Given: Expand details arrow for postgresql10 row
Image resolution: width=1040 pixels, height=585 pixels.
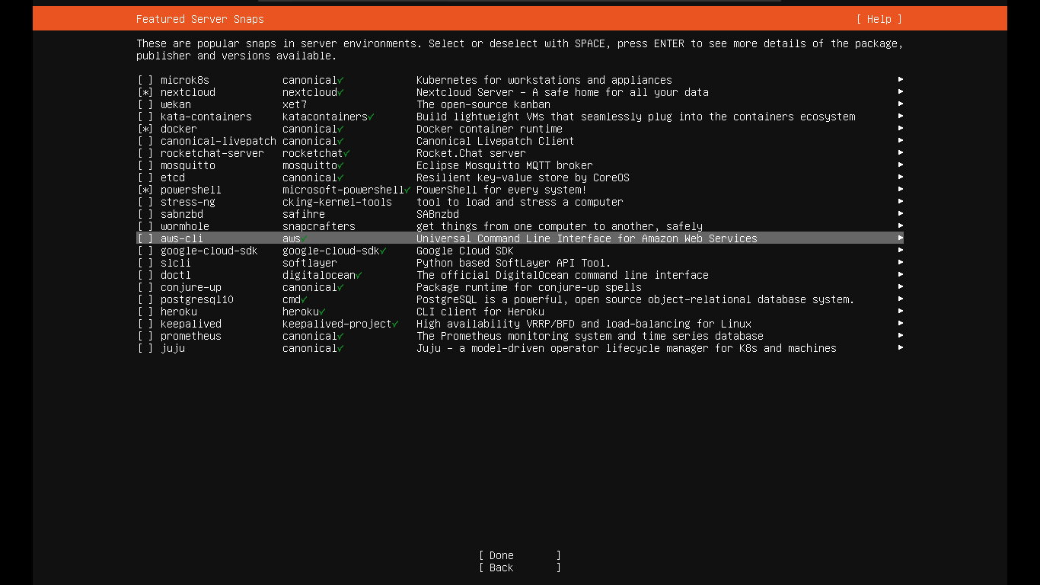Looking at the screenshot, I should (x=901, y=299).
